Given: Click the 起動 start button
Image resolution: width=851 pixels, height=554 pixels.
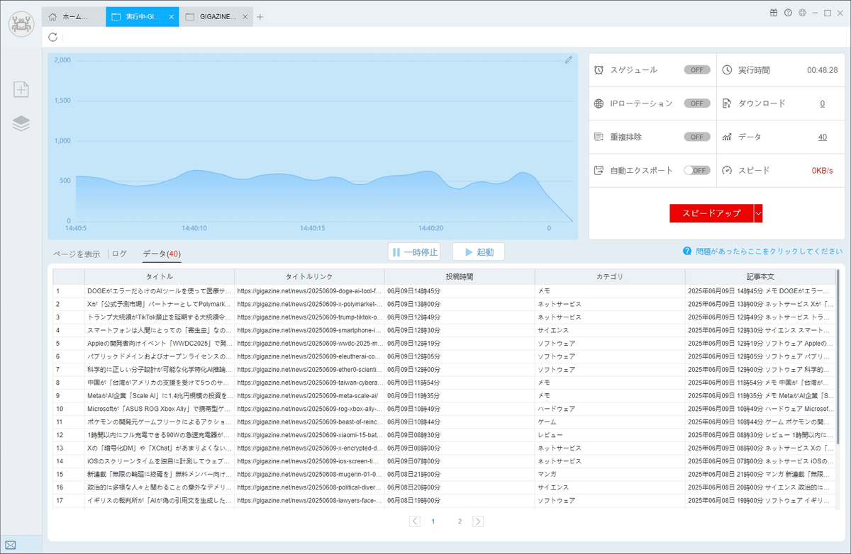Looking at the screenshot, I should (478, 251).
